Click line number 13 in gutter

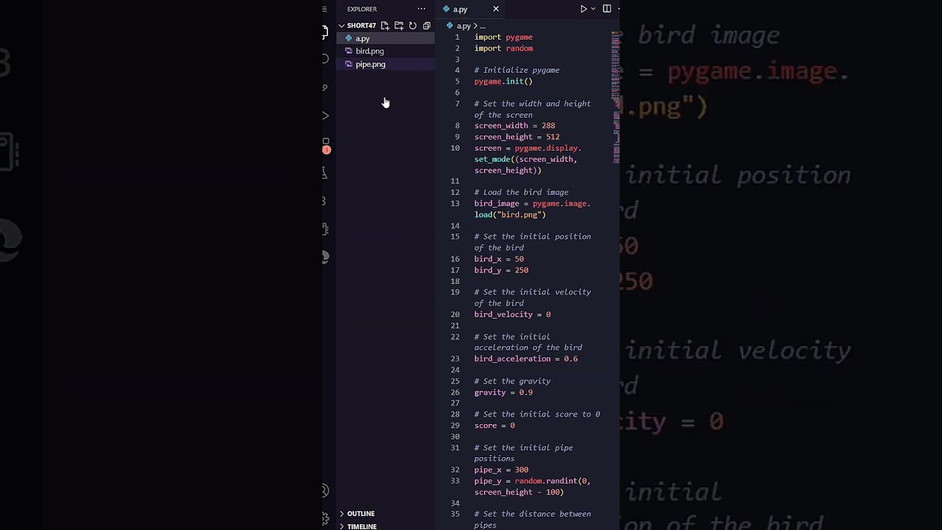click(455, 203)
